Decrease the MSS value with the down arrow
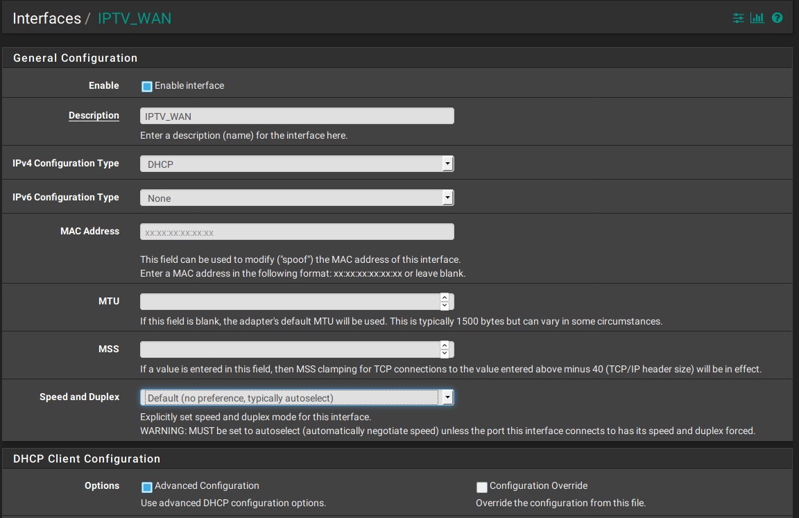This screenshot has width=799, height=518. tap(445, 354)
